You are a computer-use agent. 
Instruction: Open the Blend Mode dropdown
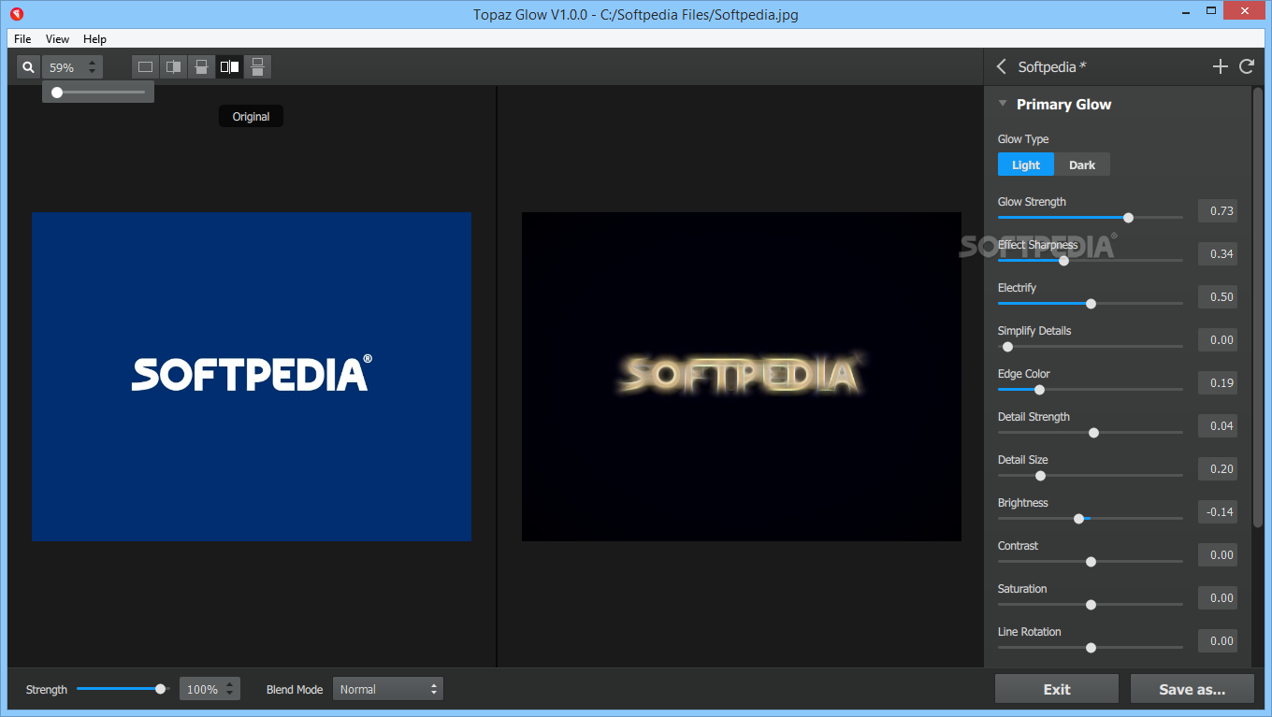pos(387,689)
